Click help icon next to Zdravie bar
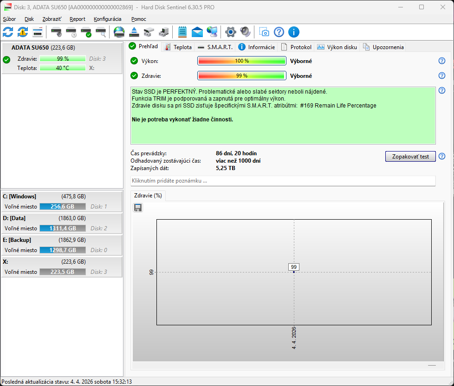454x386 pixels. [442, 76]
